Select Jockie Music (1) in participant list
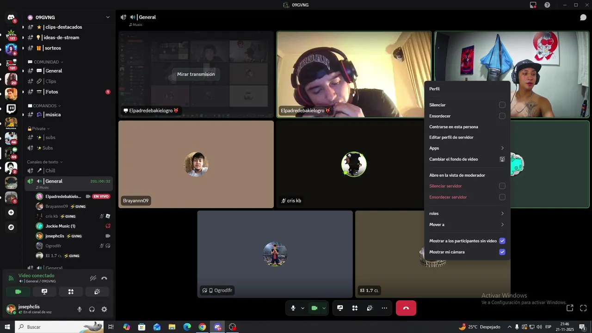Image resolution: width=592 pixels, height=333 pixels. (73, 226)
